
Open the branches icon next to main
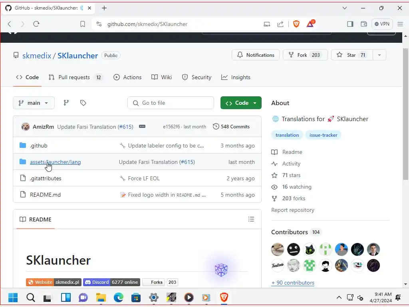(66, 103)
